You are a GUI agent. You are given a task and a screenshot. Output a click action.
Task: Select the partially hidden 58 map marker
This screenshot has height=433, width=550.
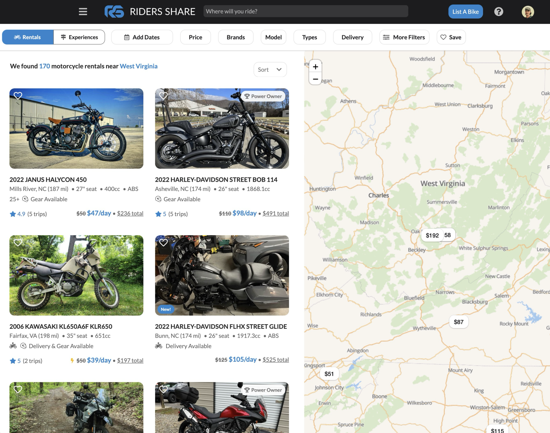pos(449,235)
